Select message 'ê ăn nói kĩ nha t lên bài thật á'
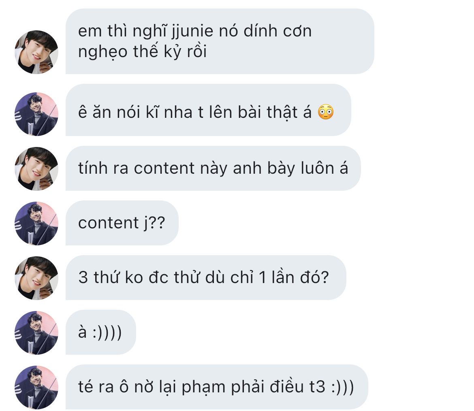 pyautogui.click(x=208, y=110)
